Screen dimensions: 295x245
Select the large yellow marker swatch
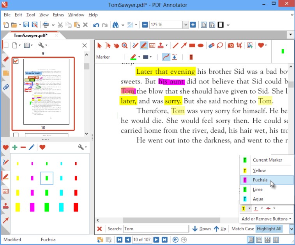pyautogui.click(x=18, y=207)
